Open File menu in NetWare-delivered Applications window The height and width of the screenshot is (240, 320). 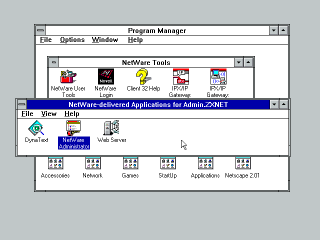[27, 113]
